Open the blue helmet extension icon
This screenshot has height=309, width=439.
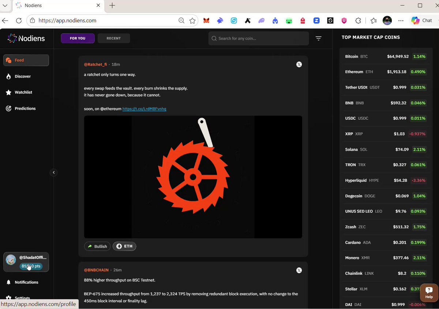[275, 21]
